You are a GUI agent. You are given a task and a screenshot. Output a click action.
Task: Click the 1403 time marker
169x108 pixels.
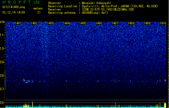[x=50, y=23]
